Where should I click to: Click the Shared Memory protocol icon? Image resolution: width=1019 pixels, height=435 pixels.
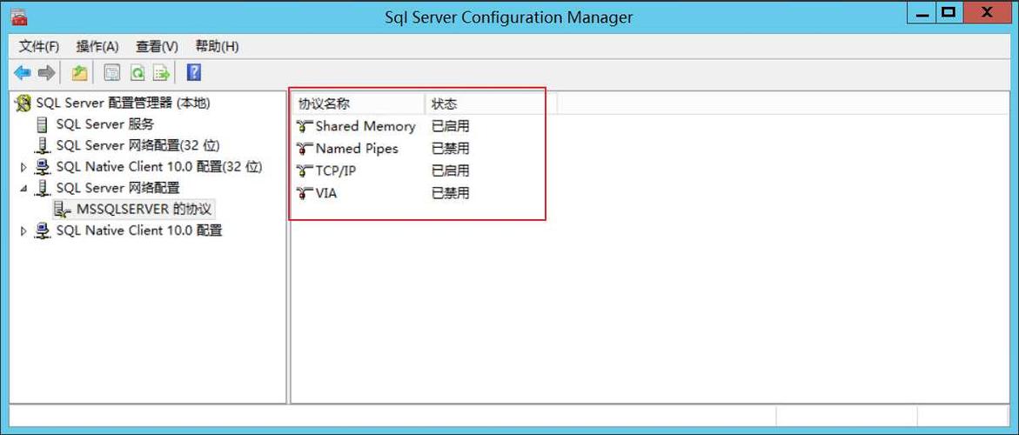coord(304,126)
